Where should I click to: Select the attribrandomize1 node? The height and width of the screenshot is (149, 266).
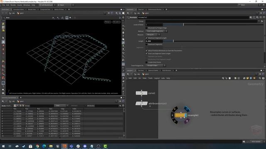[141, 103]
